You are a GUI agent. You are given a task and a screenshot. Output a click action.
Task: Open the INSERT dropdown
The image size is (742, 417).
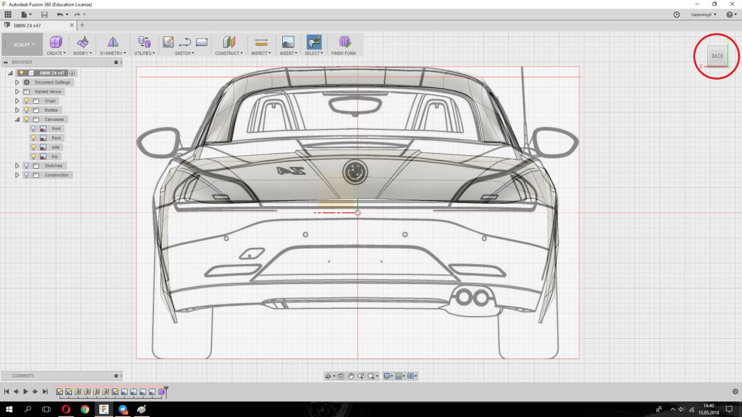pos(288,53)
